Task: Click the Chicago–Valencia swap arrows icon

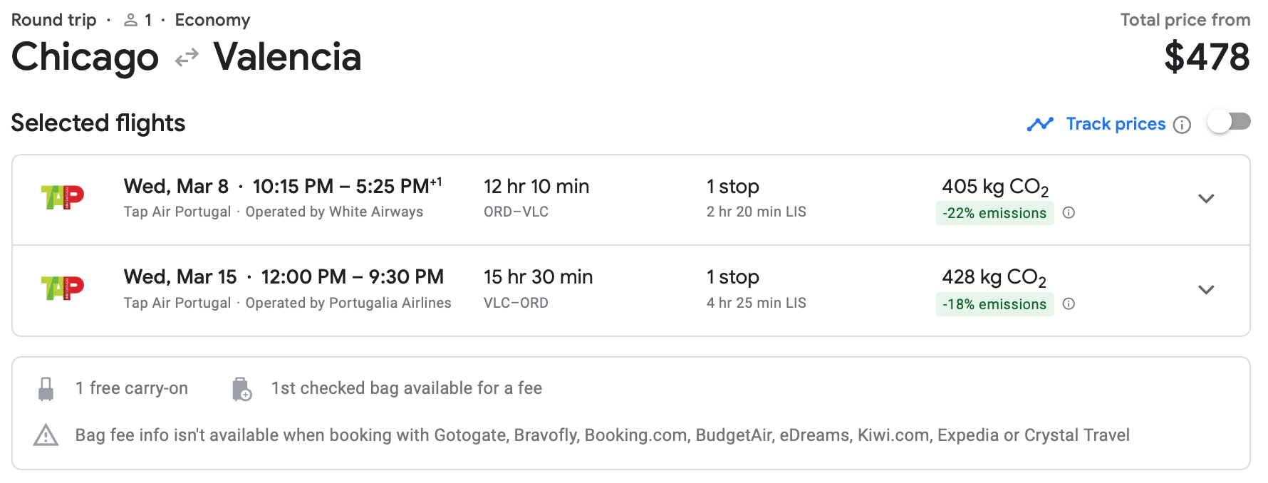Action: [187, 57]
